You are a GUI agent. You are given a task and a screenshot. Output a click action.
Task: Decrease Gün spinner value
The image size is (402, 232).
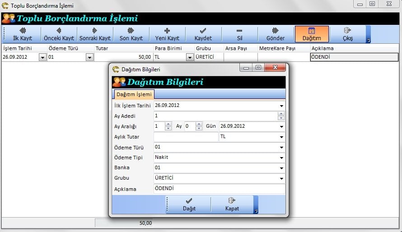pos(199,128)
